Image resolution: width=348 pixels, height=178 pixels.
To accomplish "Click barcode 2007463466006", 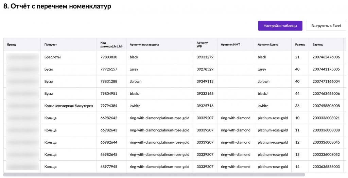I will 326,94.
